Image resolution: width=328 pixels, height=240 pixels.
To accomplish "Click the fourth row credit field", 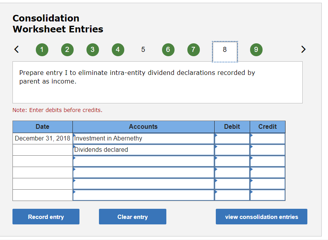I will pyautogui.click(x=268, y=172).
